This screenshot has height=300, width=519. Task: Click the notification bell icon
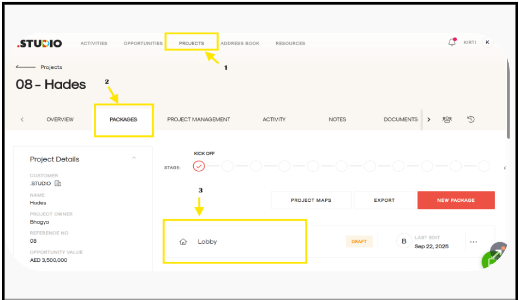[451, 42]
